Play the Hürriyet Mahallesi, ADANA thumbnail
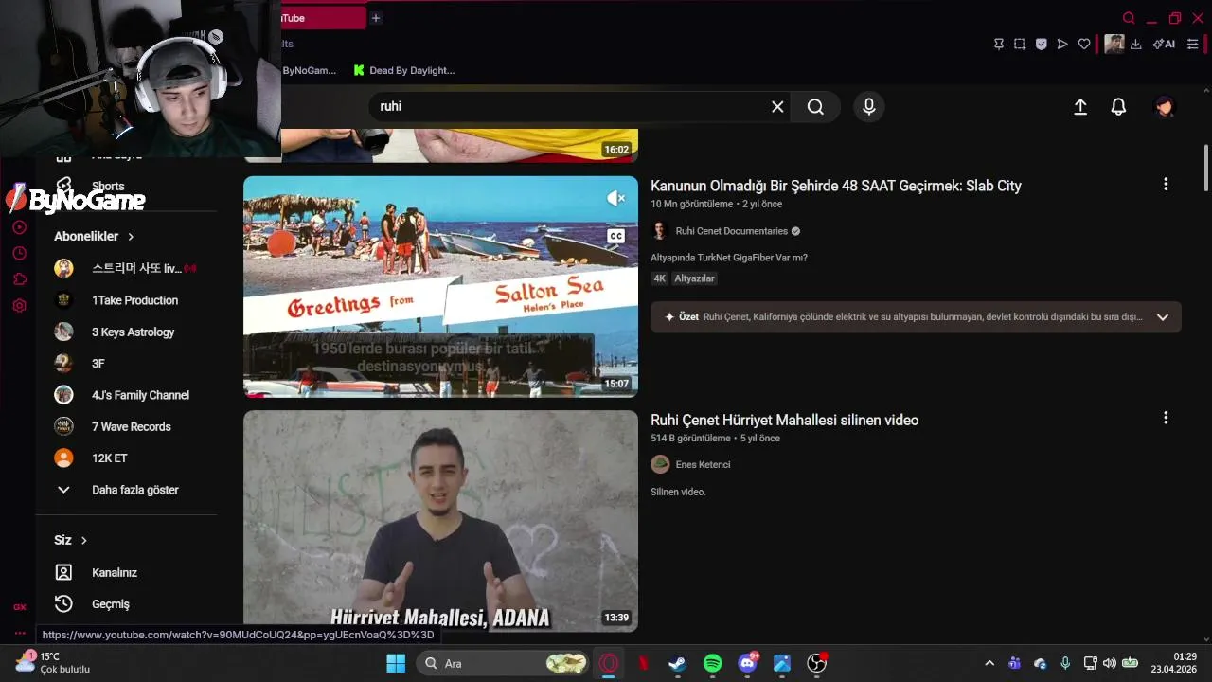 click(440, 521)
